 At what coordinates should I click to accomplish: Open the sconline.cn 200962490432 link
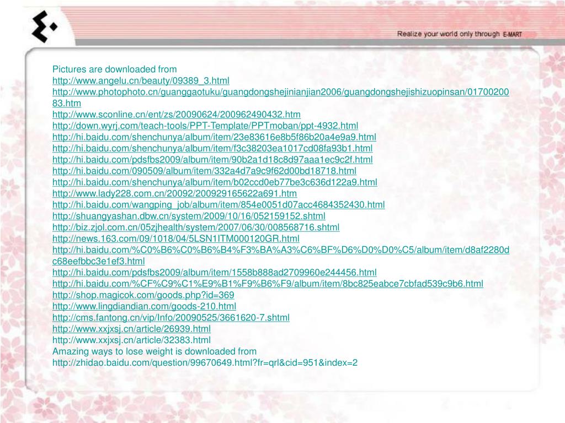[x=176, y=115]
